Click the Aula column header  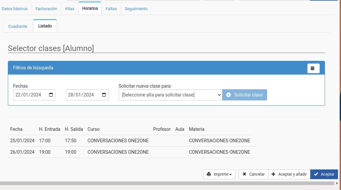click(x=179, y=129)
